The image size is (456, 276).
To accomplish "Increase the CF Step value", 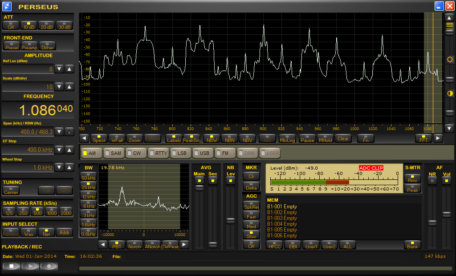I will click(69, 150).
